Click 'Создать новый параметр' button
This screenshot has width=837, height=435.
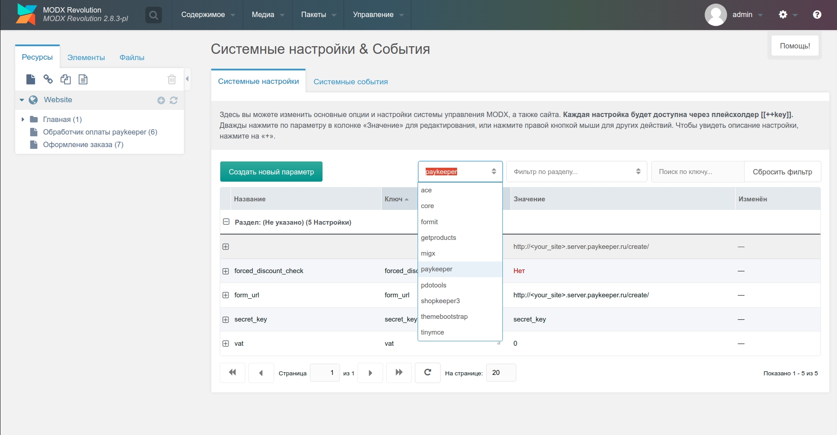click(x=271, y=172)
